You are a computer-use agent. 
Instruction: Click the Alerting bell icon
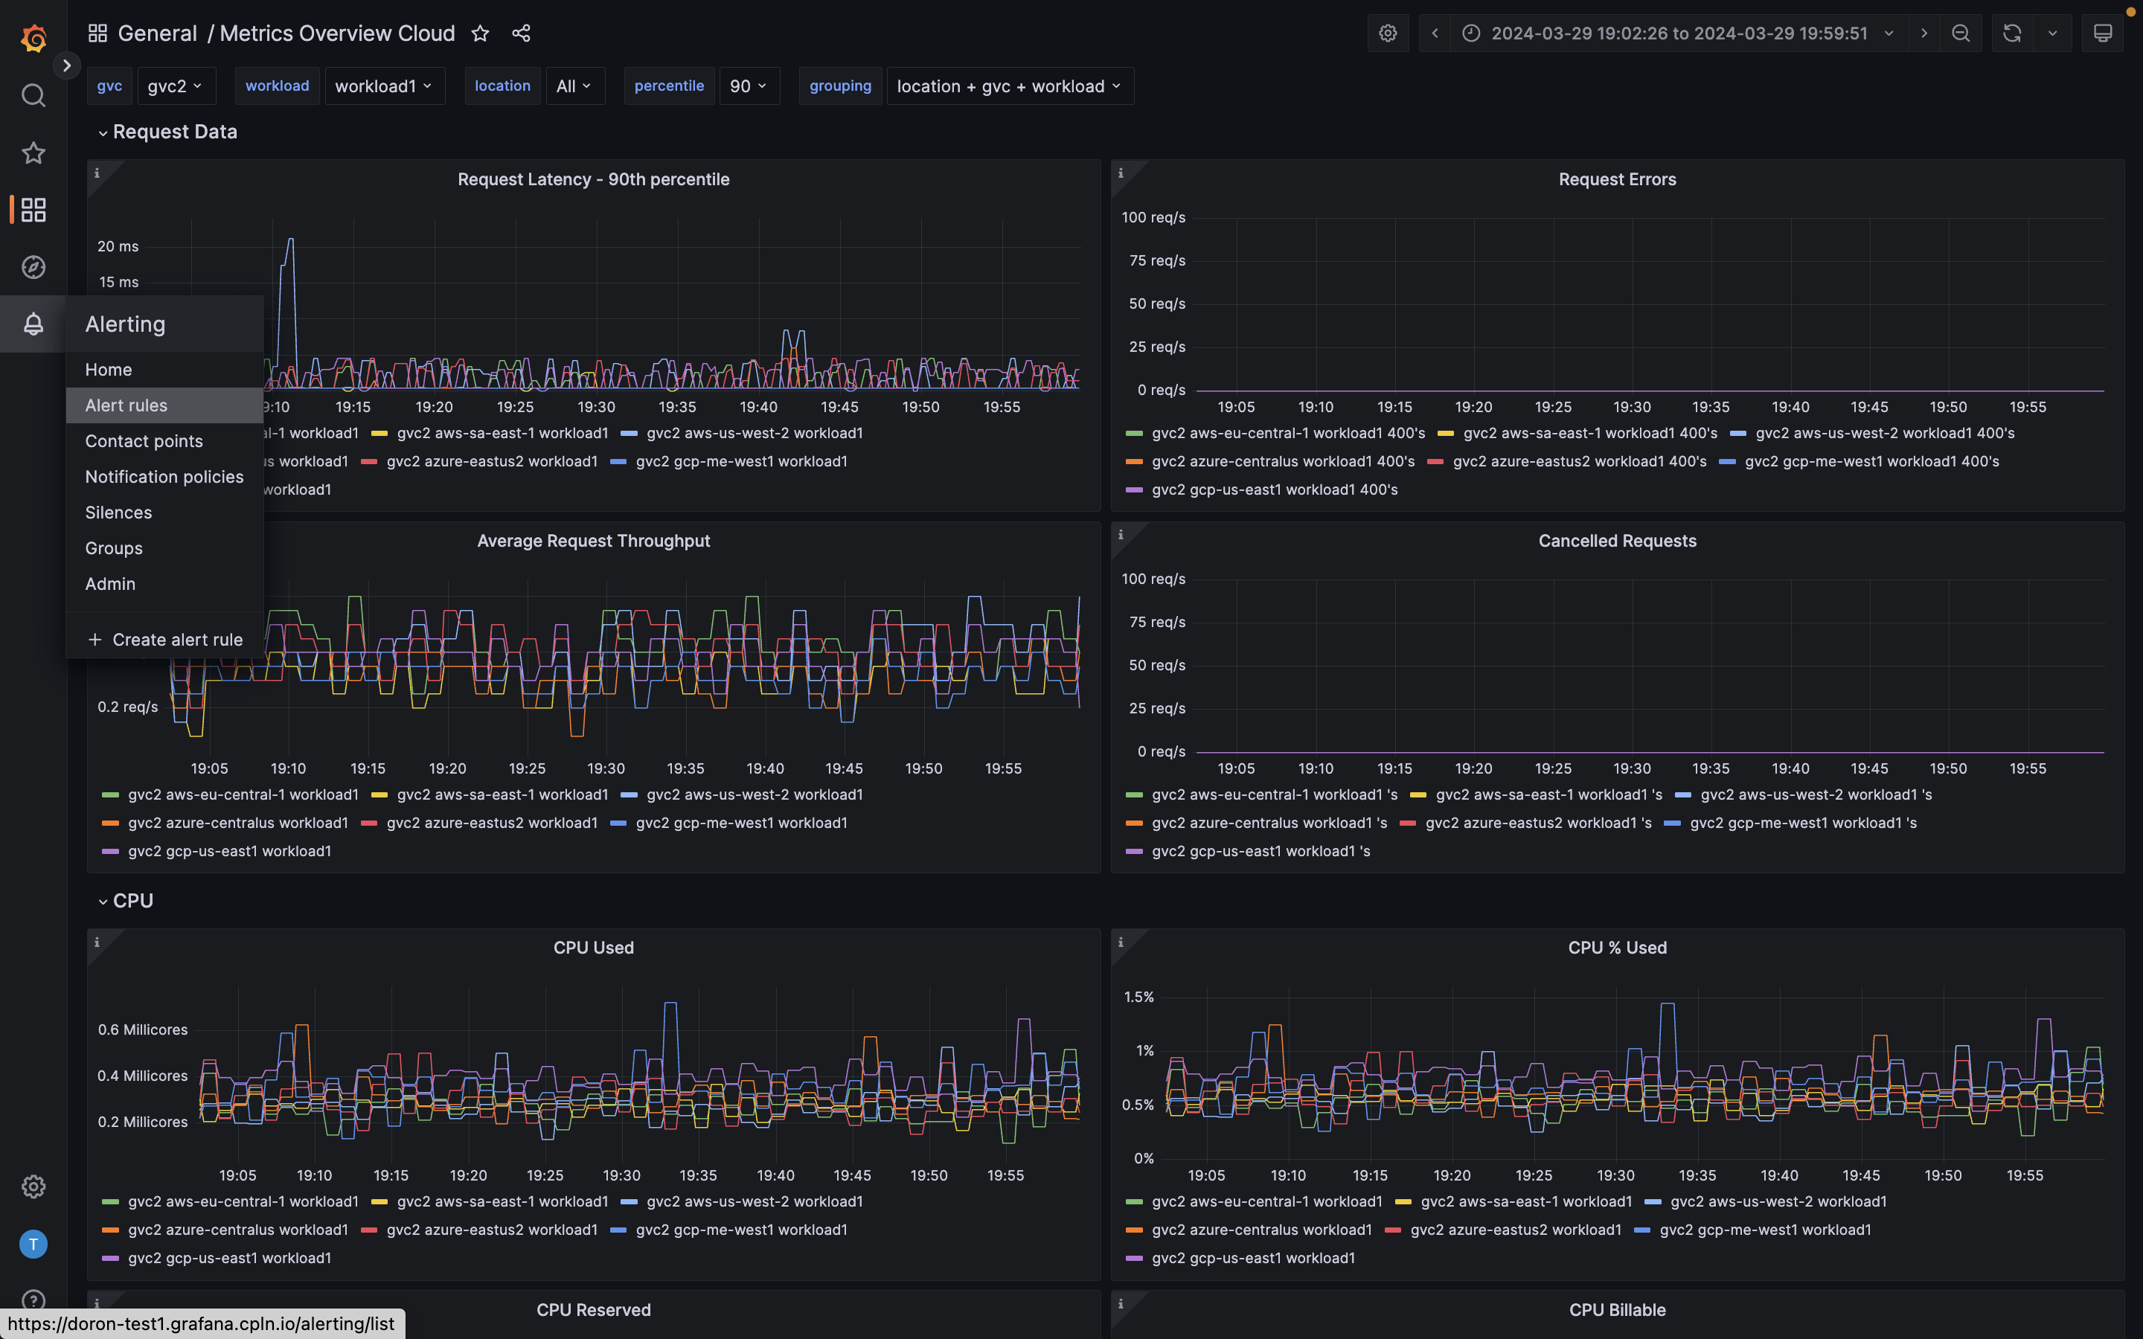click(x=33, y=324)
